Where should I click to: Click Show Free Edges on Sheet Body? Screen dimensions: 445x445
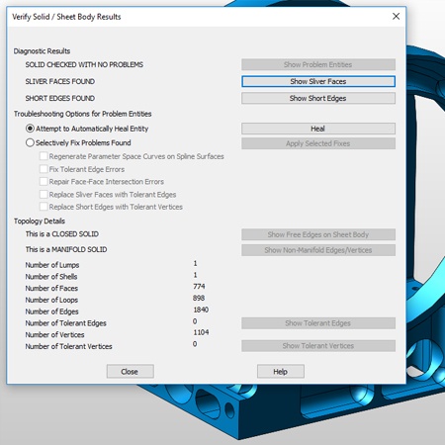point(318,234)
